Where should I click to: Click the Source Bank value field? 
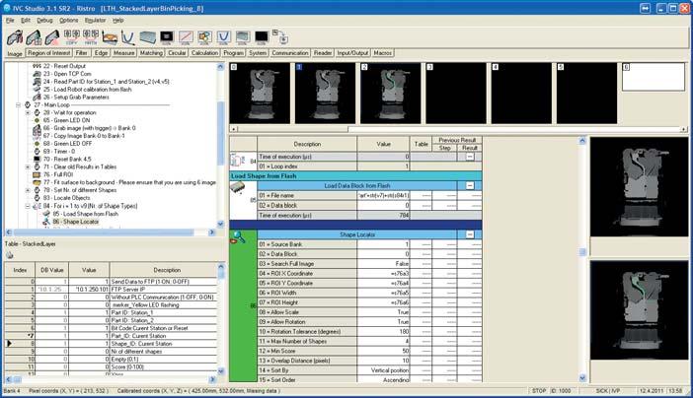383,244
